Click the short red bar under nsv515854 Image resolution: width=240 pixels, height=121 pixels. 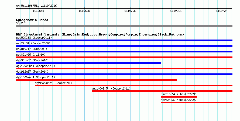(179, 97)
